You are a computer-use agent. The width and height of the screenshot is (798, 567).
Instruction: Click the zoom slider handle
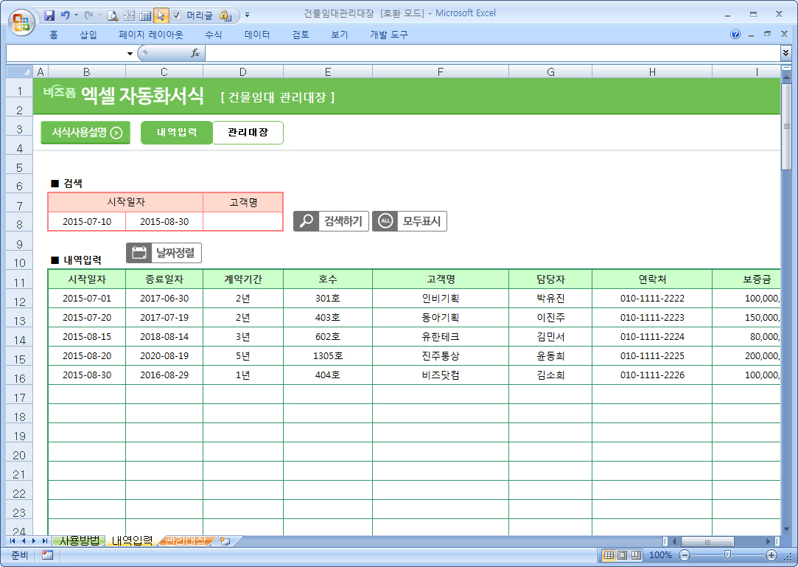point(727,554)
